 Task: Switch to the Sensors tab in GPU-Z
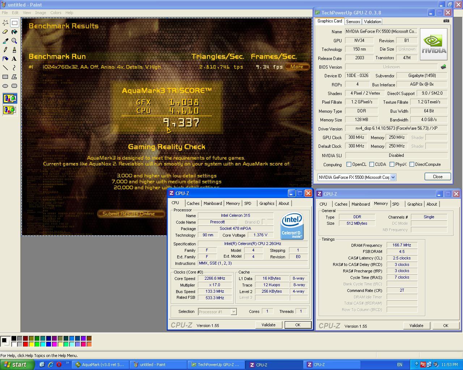click(x=353, y=22)
